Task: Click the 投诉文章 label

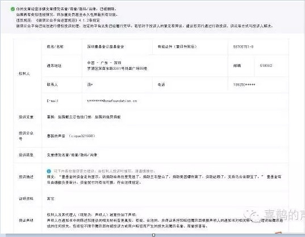Action: point(26,117)
